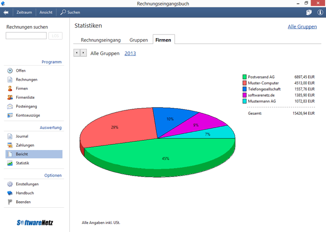The height and width of the screenshot is (232, 326).
Task: Open the Alle Gruppen link at top right
Action: coord(302,27)
